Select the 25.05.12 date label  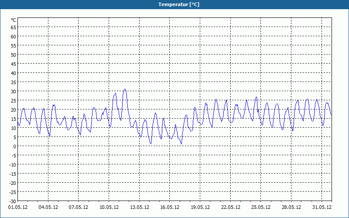click(x=260, y=208)
